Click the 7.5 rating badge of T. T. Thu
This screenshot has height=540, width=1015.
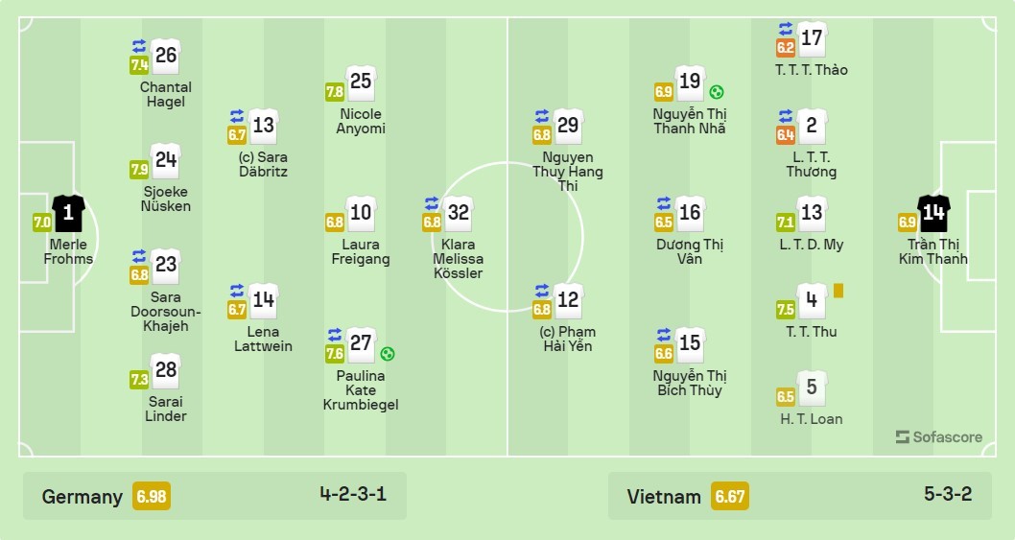[785, 310]
